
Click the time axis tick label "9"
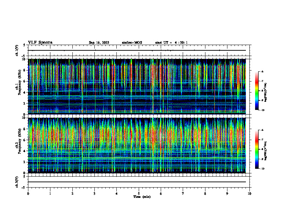[x=227, y=194]
